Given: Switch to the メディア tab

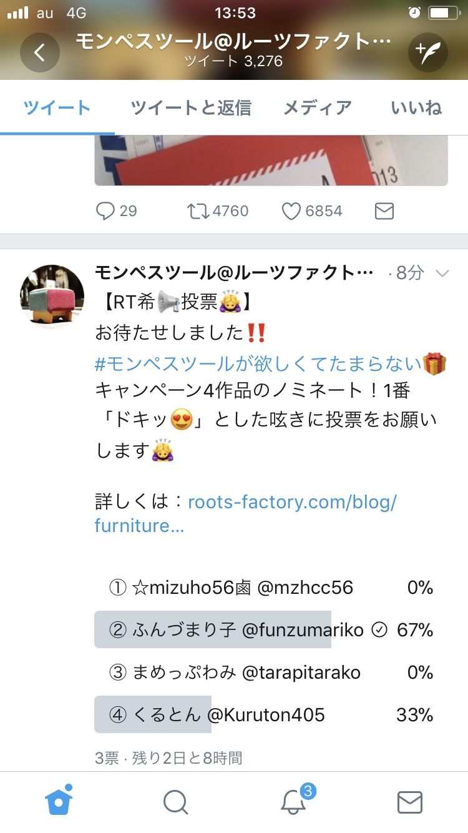Looking at the screenshot, I should (318, 108).
